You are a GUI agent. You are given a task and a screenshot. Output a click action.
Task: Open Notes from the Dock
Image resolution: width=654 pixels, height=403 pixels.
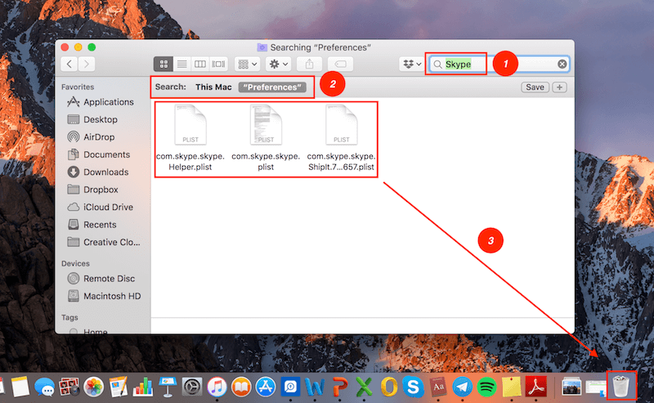20,387
